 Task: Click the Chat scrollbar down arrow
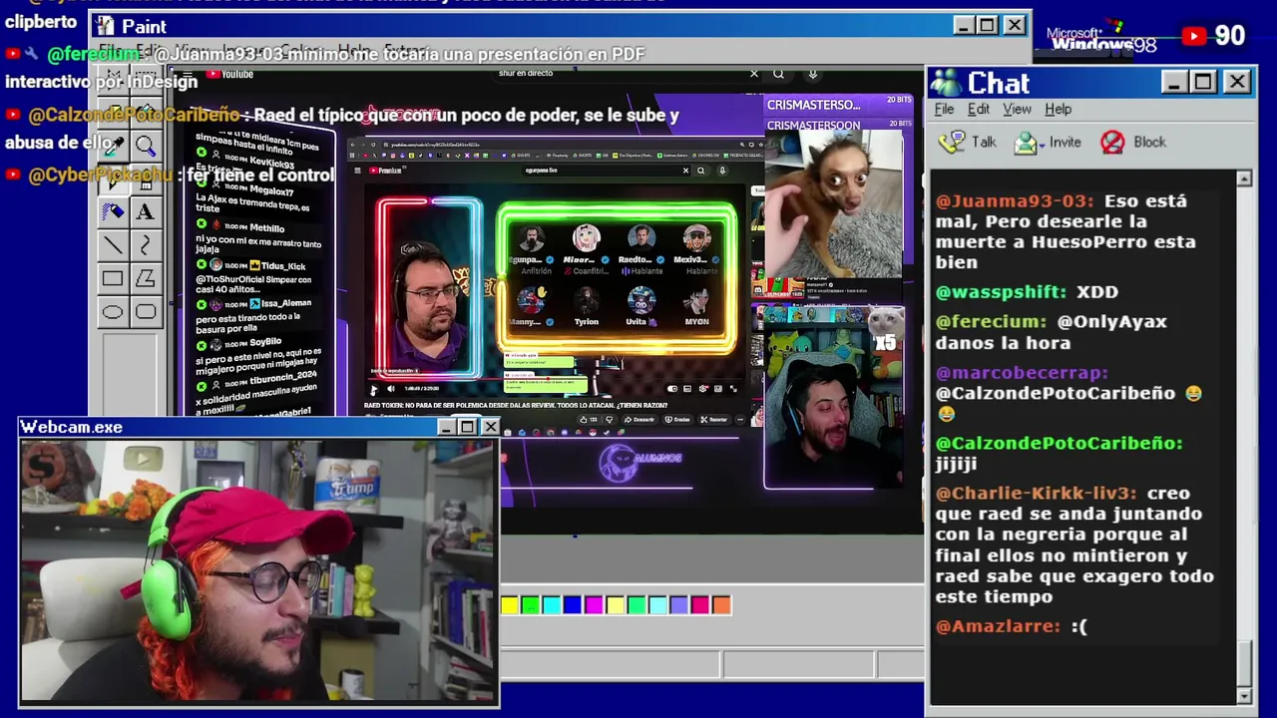pyautogui.click(x=1243, y=696)
